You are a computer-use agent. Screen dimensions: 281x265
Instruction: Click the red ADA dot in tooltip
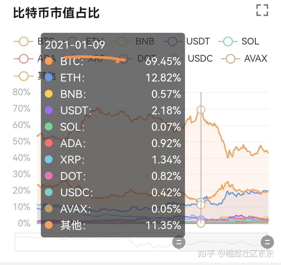[x=49, y=143]
